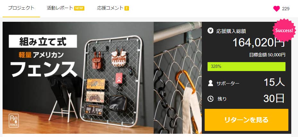Click the 組み立て式 banner label

click(x=43, y=41)
